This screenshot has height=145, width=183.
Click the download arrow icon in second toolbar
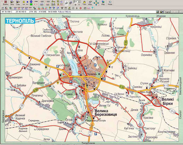tap(77, 8)
